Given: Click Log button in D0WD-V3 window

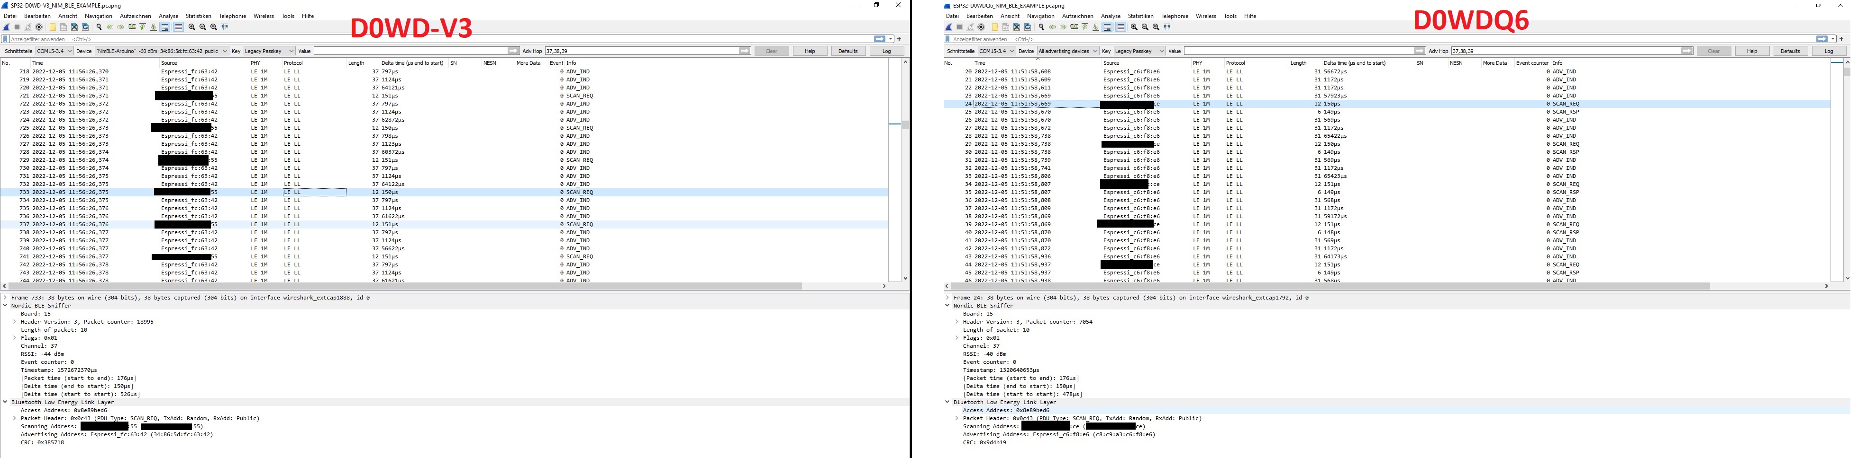Looking at the screenshot, I should click(x=886, y=51).
